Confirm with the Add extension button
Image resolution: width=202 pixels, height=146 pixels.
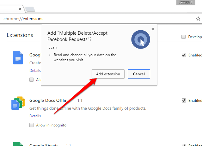coord(108,74)
